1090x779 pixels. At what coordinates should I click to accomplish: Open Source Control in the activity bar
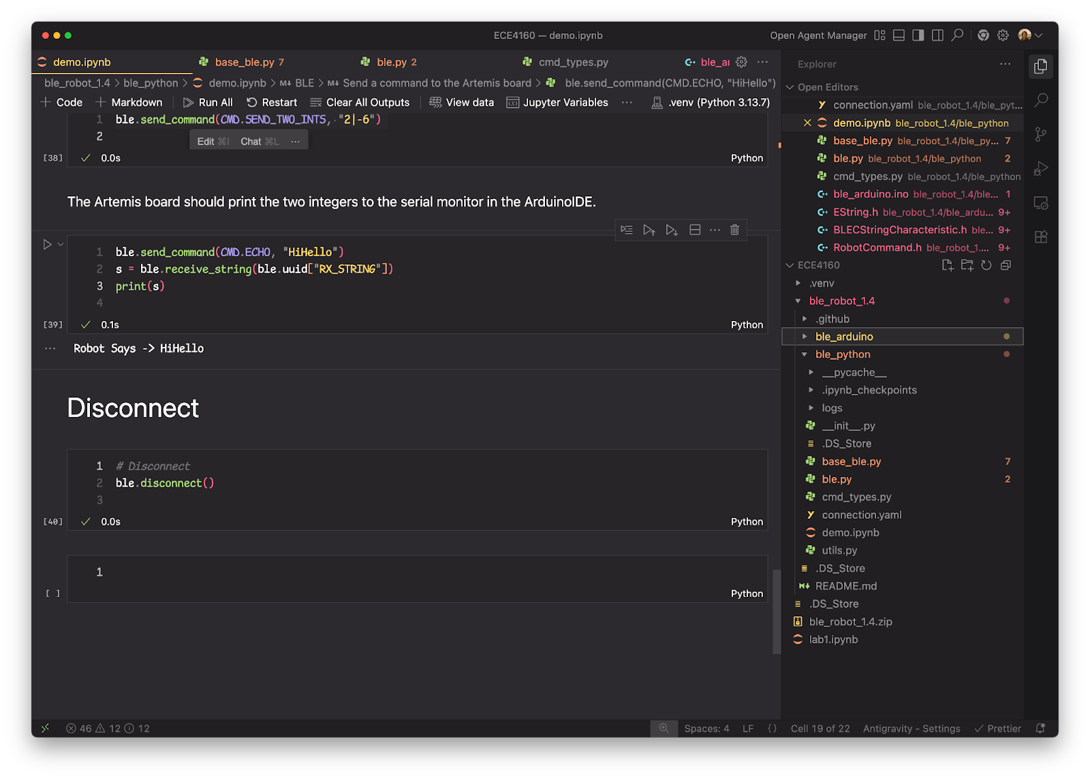[1041, 134]
